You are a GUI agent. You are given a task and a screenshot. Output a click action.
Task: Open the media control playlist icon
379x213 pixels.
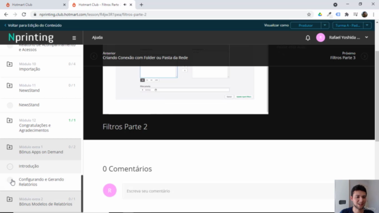[x=355, y=14]
